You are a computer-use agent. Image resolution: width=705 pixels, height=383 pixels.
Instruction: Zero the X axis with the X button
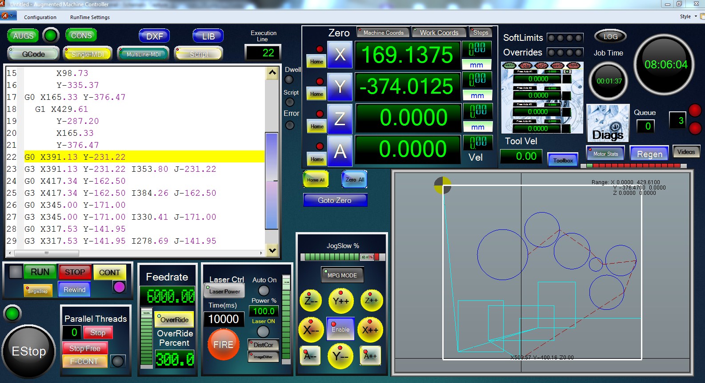(340, 55)
